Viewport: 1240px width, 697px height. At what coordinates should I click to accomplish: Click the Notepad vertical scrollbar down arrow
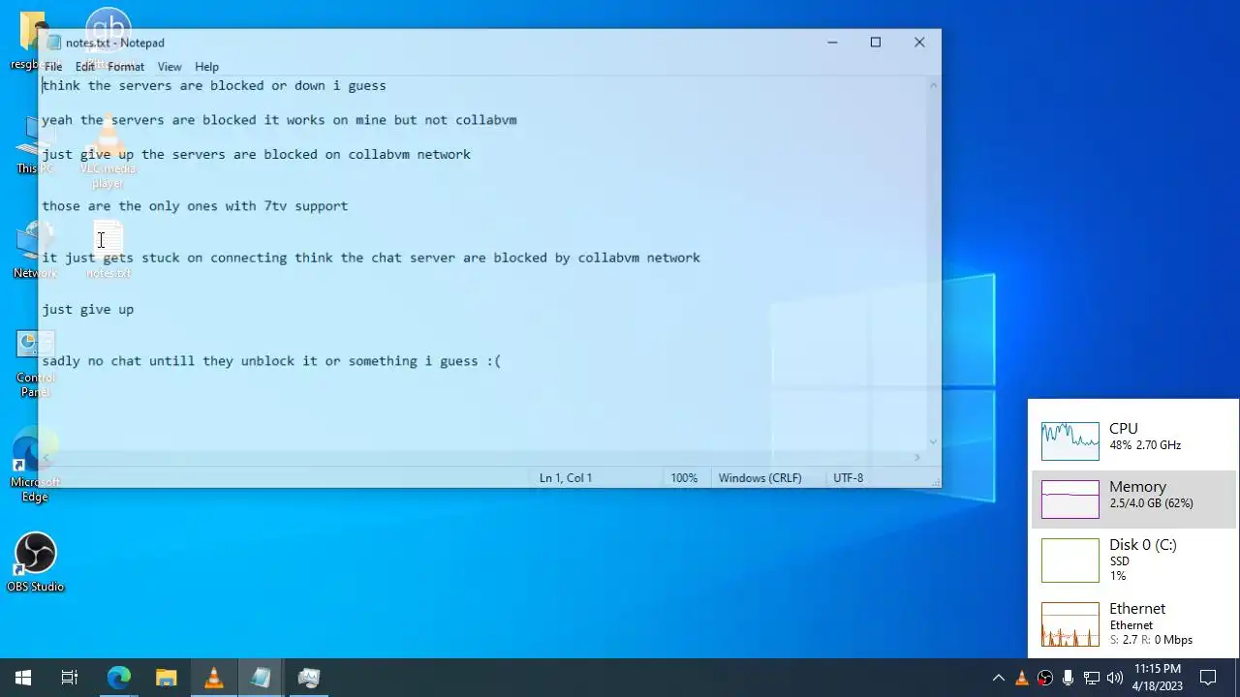pyautogui.click(x=933, y=441)
